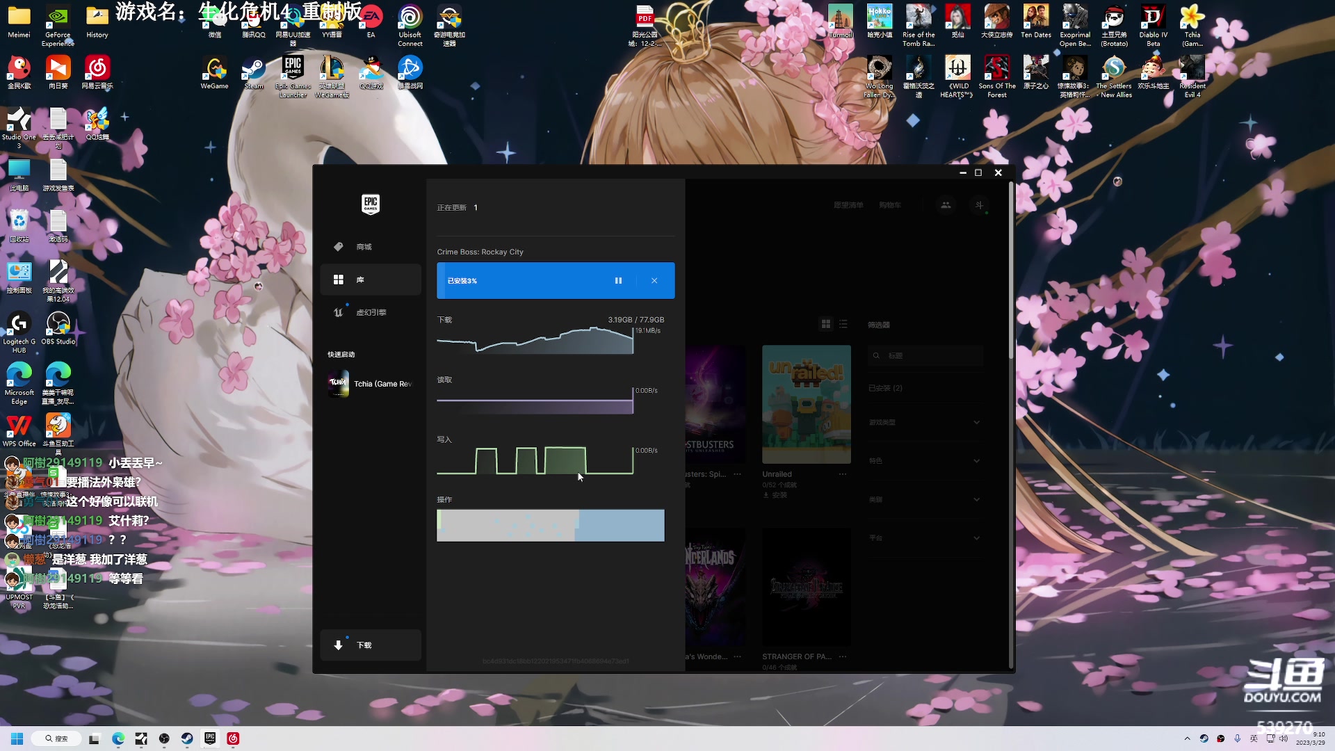Image resolution: width=1335 pixels, height=751 pixels.
Task: Click 安装 install under Unrailed
Action: pyautogui.click(x=775, y=495)
